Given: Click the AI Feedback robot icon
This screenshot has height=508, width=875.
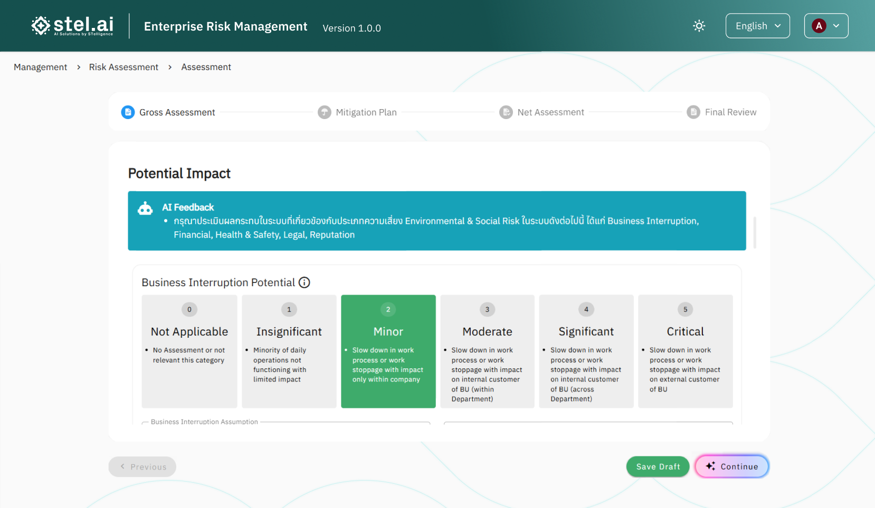Looking at the screenshot, I should 145,209.
